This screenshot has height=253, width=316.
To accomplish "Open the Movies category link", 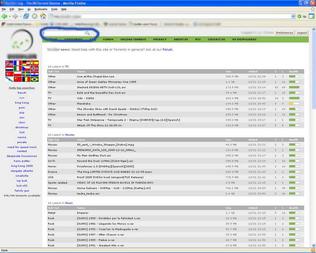I will click(x=70, y=135).
